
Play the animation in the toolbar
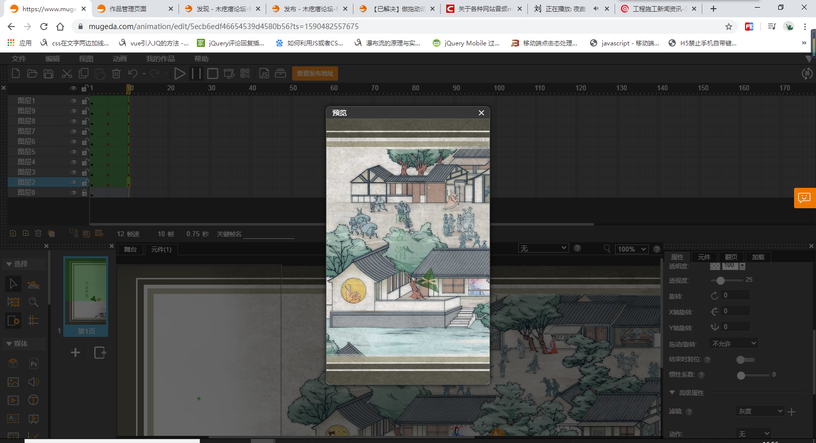(x=180, y=73)
